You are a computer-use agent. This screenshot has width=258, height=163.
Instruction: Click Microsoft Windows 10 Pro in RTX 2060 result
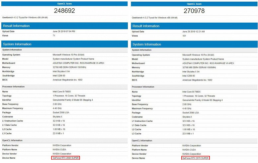pos(68,55)
